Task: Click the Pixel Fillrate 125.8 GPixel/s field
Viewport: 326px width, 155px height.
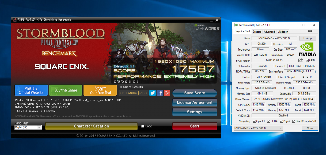Action: (262, 83)
